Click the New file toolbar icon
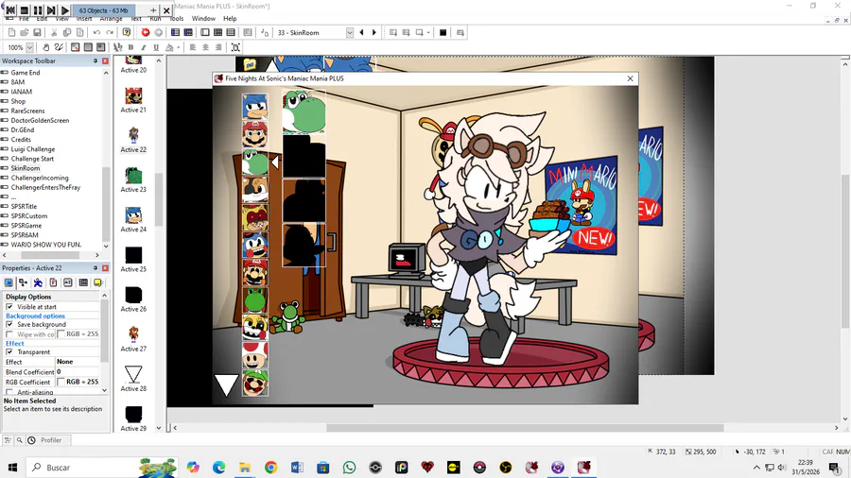This screenshot has width=851, height=478. click(x=11, y=32)
